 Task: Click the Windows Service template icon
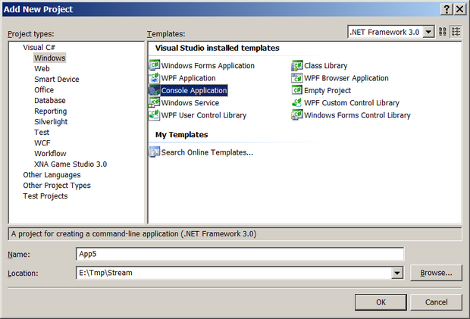click(155, 103)
